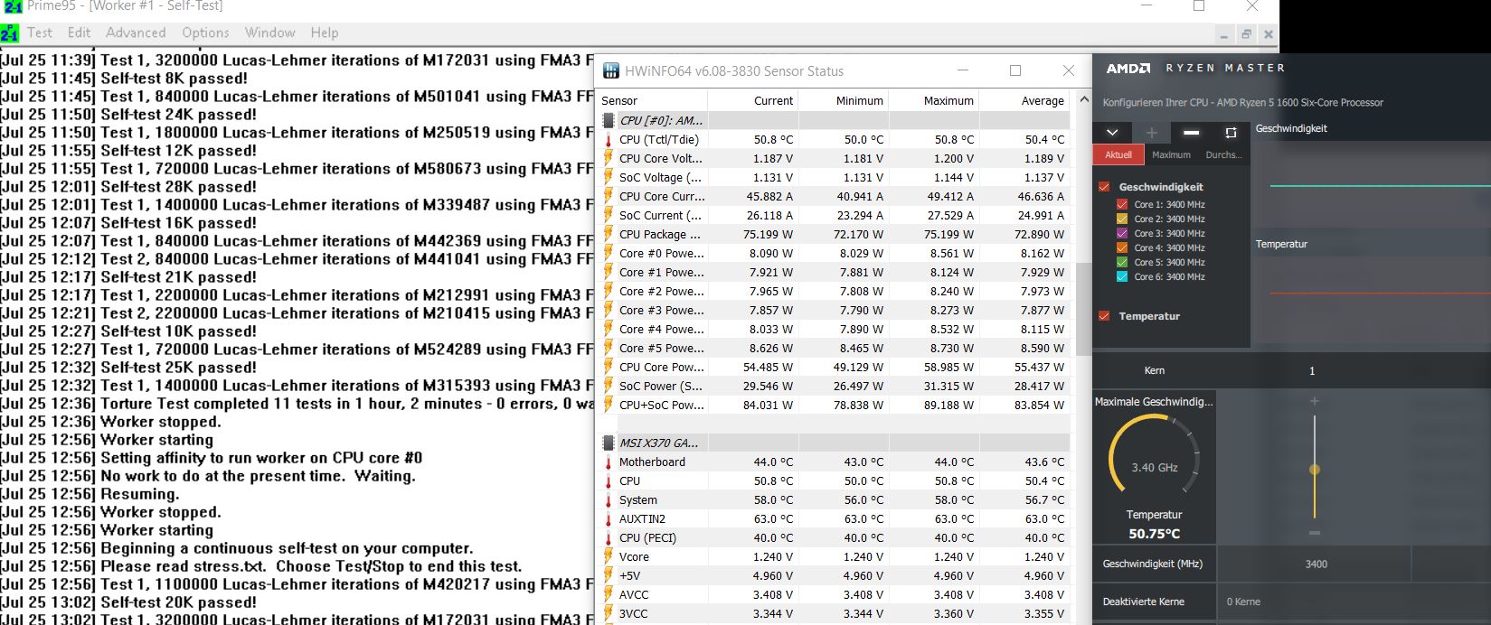Click the lightning icon beside CPU Package power
1491x625 pixels.
click(x=609, y=234)
